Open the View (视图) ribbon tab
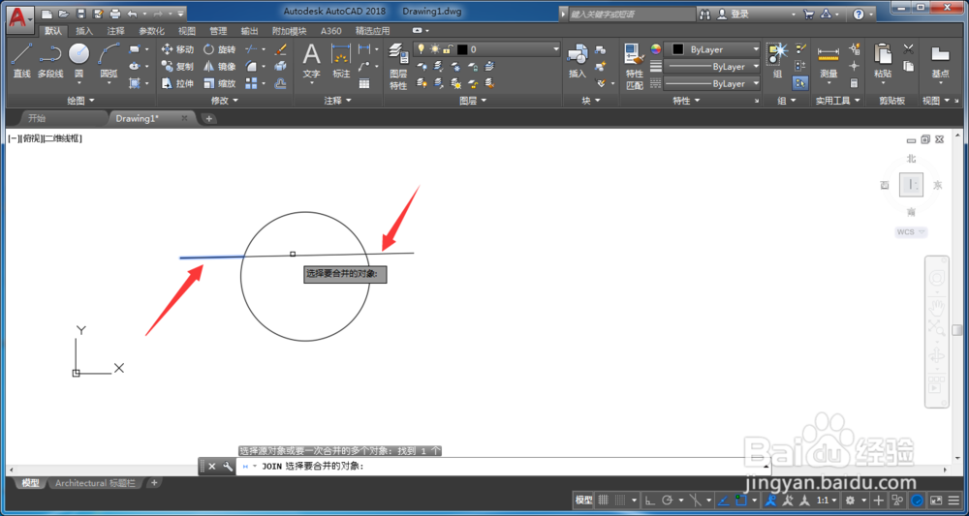 [x=187, y=30]
